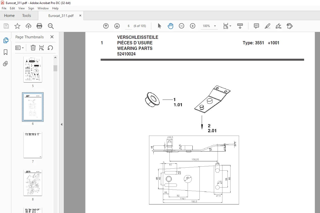Zoom in with the plus button

(x=193, y=26)
